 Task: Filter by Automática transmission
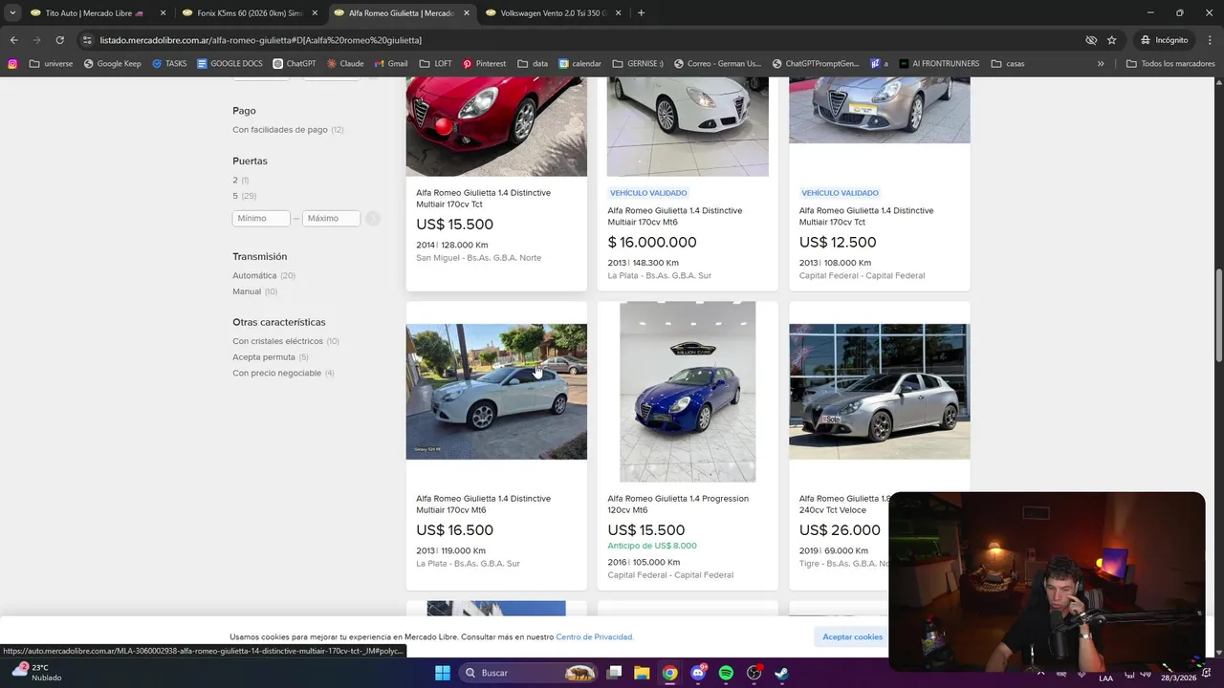point(264,275)
